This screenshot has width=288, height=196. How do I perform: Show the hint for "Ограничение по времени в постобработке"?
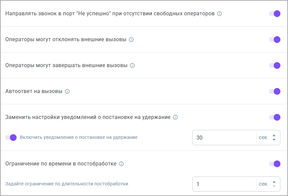click(x=121, y=163)
